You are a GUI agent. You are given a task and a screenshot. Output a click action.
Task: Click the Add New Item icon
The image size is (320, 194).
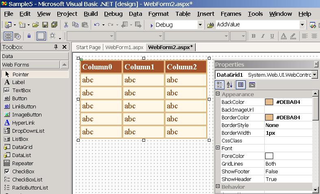pyautogui.click(x=22, y=25)
